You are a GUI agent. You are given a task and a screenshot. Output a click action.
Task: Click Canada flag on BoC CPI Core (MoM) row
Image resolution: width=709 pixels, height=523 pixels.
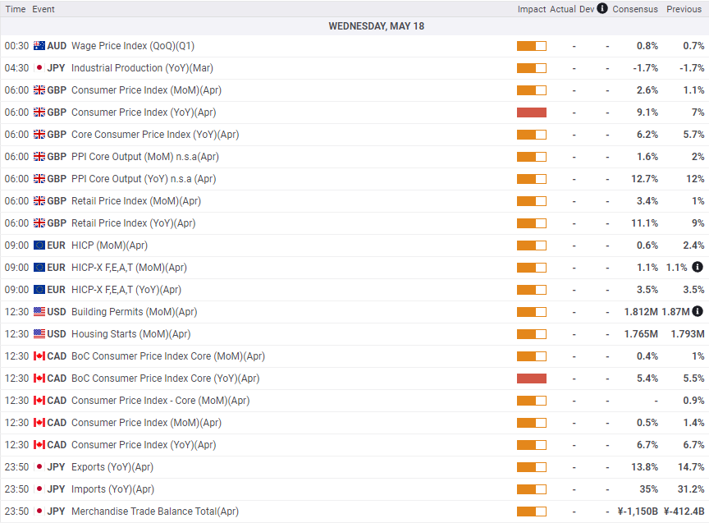39,356
